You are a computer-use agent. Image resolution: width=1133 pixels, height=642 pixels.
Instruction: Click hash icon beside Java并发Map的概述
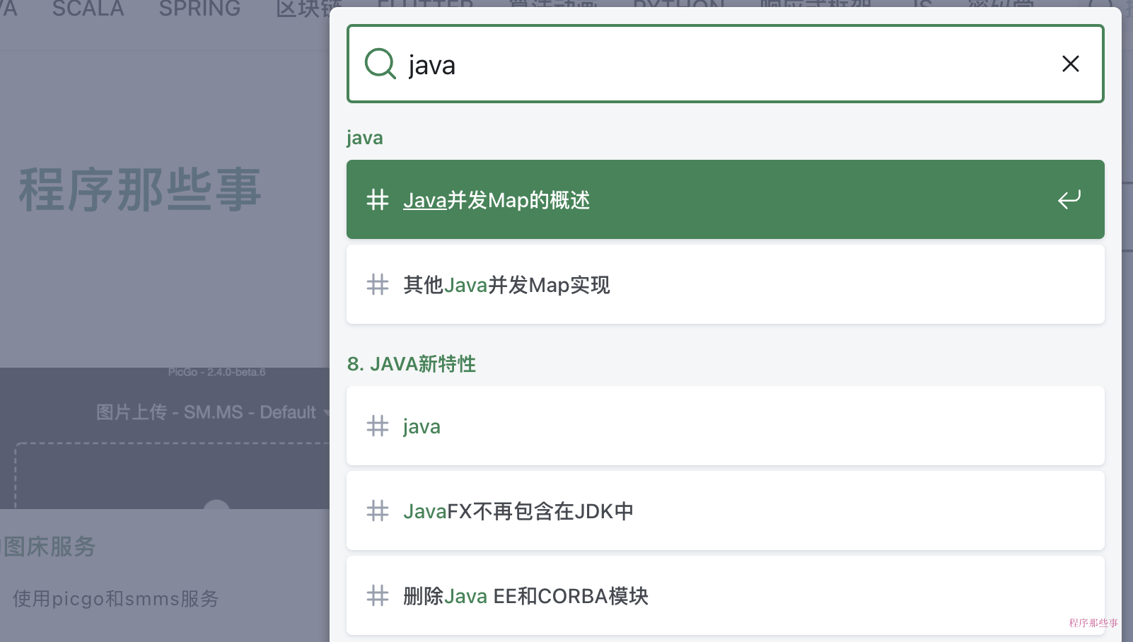point(378,200)
